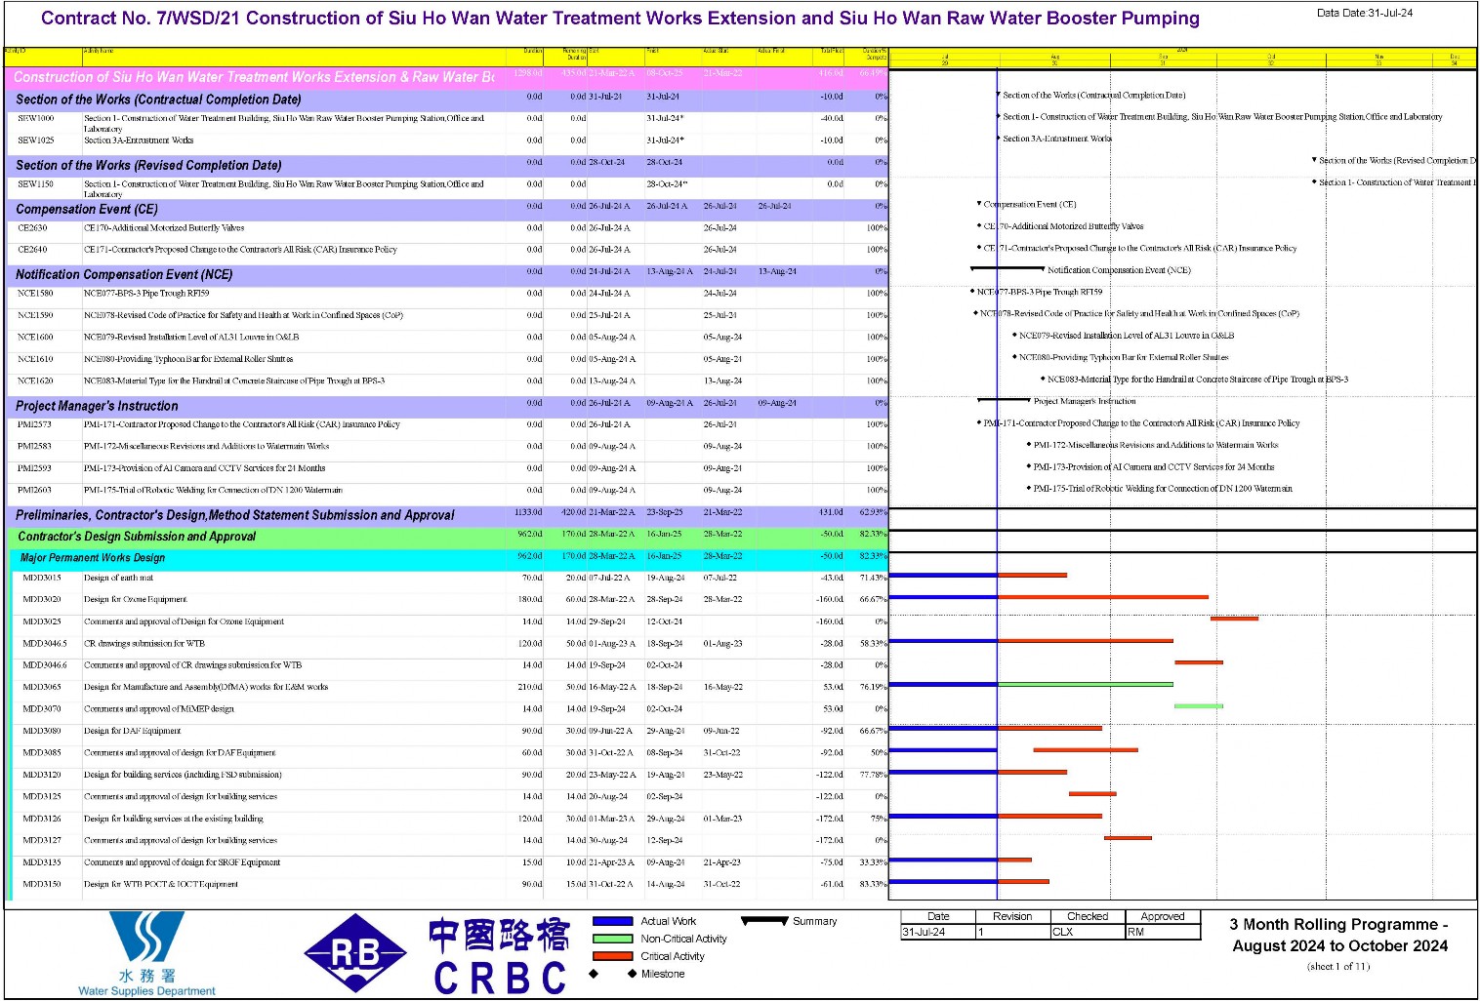Click activity ID MDD3046.5
Screen dimensions: 1480x1001
(45, 644)
